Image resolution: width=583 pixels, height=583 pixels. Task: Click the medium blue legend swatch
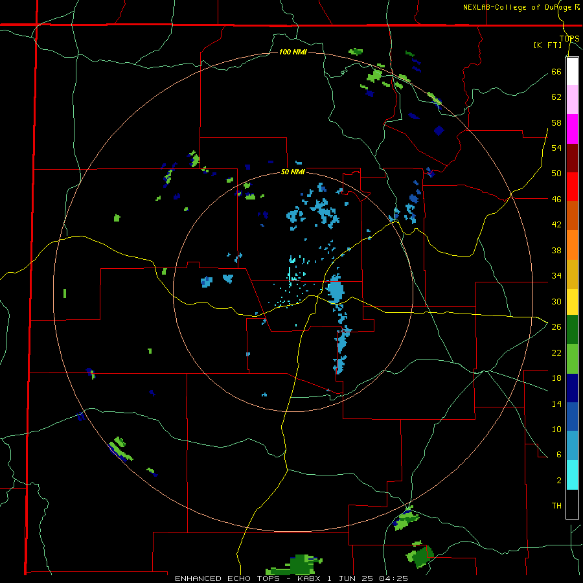click(572, 417)
